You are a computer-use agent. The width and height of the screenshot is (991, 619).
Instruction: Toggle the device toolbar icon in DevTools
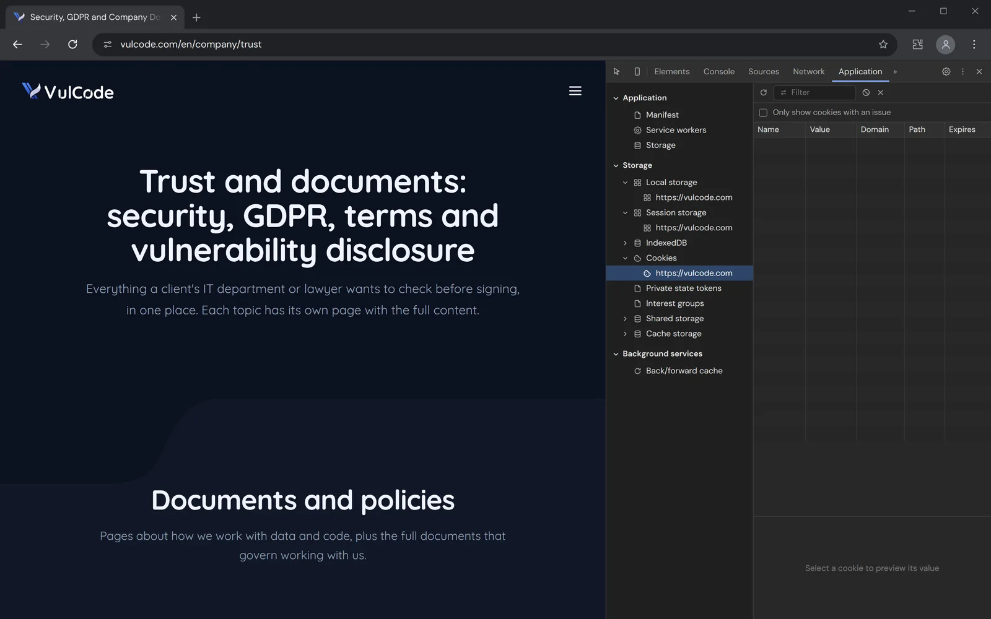click(637, 72)
